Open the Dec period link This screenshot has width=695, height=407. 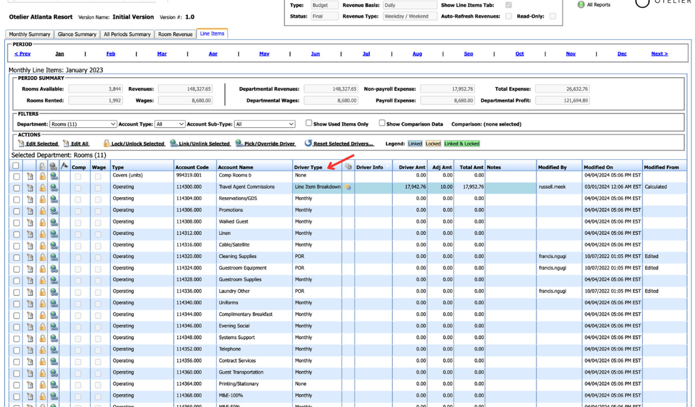pos(622,54)
